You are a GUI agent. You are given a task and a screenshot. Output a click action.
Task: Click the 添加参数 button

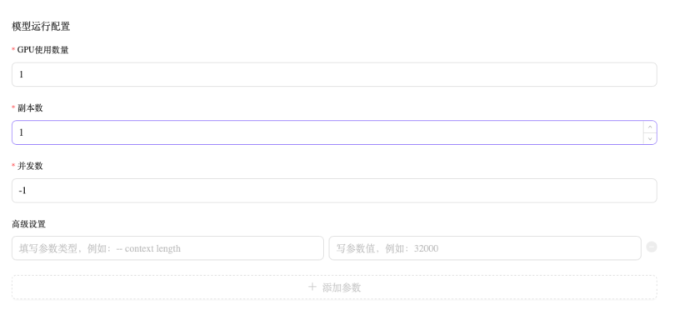[334, 287]
